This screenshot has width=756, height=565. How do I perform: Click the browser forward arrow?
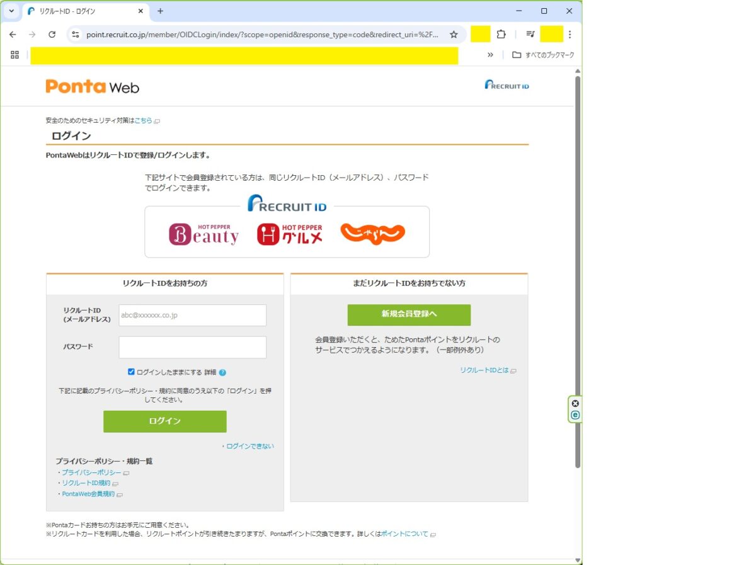pyautogui.click(x=32, y=35)
